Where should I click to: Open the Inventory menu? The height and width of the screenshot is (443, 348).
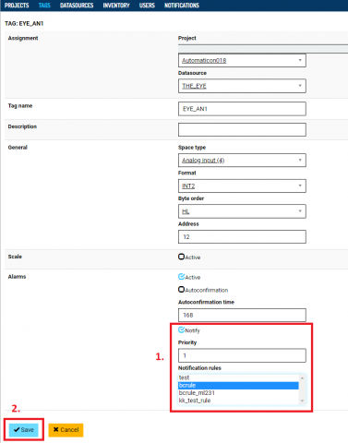116,6
